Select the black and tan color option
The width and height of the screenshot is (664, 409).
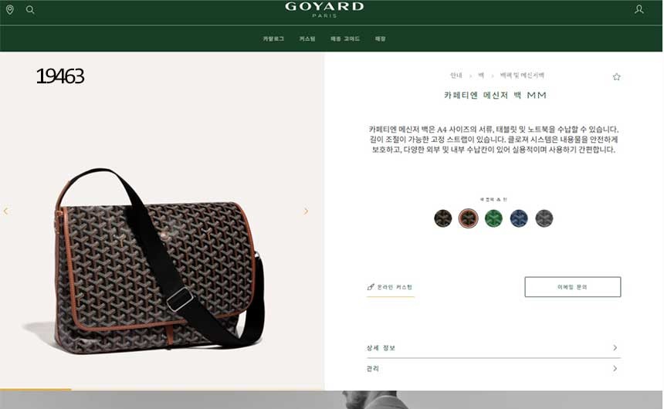click(x=469, y=218)
